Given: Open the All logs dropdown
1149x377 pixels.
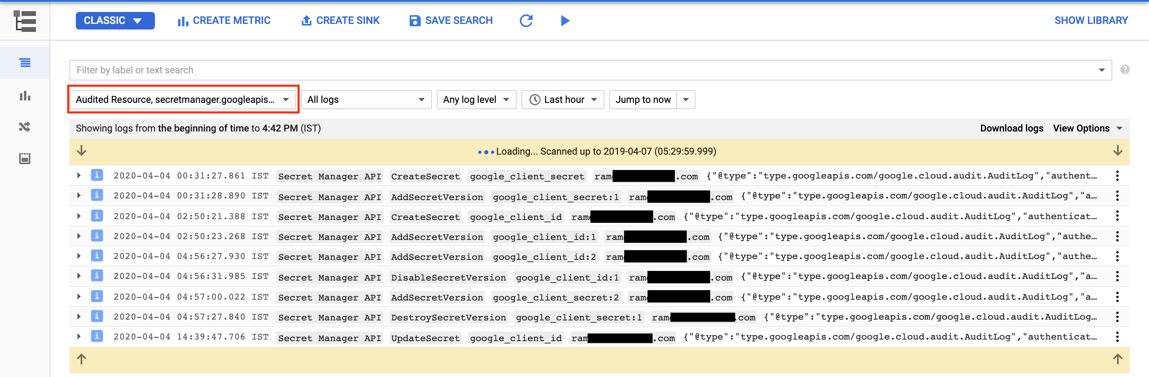Looking at the screenshot, I should tap(366, 99).
